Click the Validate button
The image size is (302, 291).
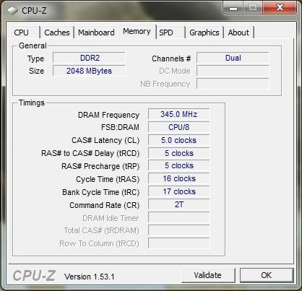[x=208, y=275]
